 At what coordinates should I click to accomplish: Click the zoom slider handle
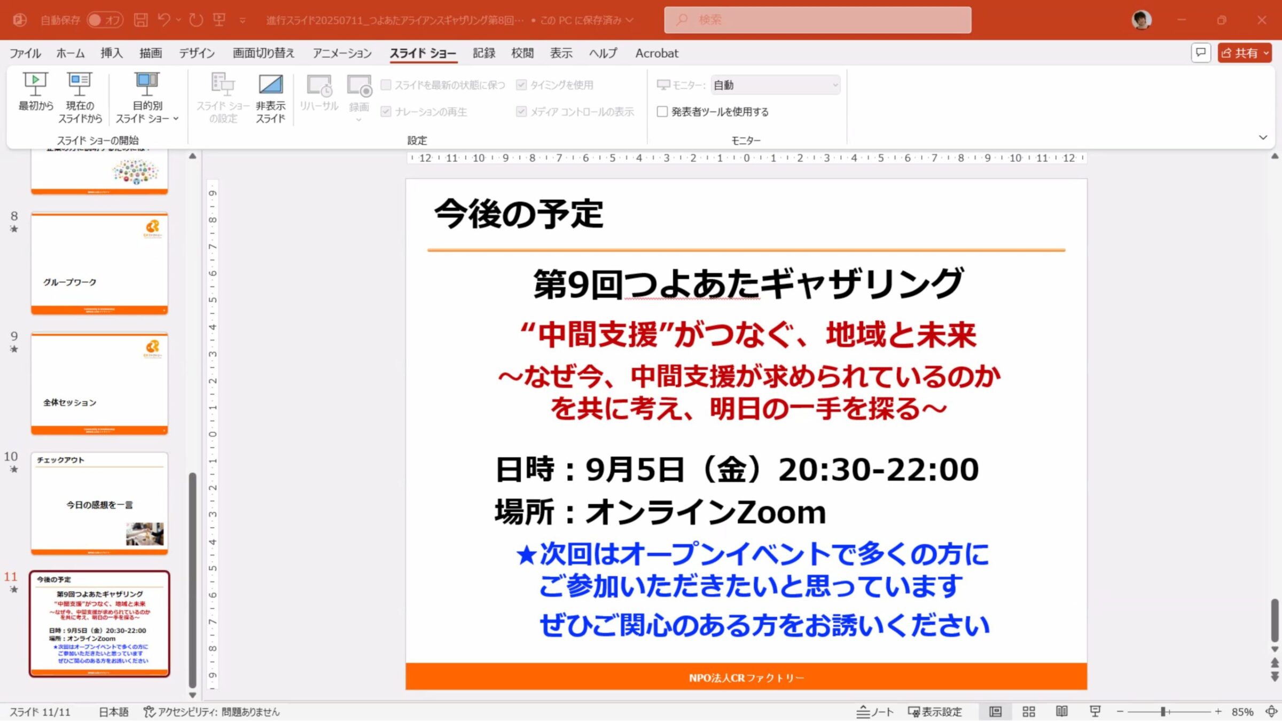click(1163, 711)
